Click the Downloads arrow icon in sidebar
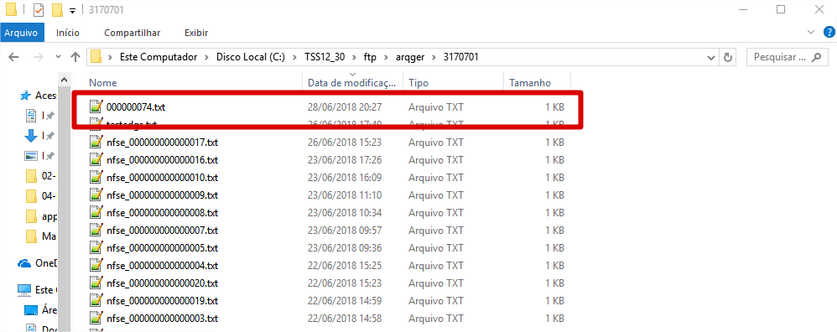Image resolution: width=837 pixels, height=332 pixels. pos(32,136)
